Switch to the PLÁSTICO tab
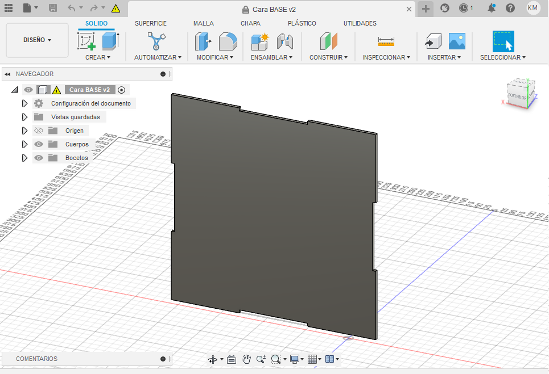This screenshot has height=374, width=549. pyautogui.click(x=302, y=23)
